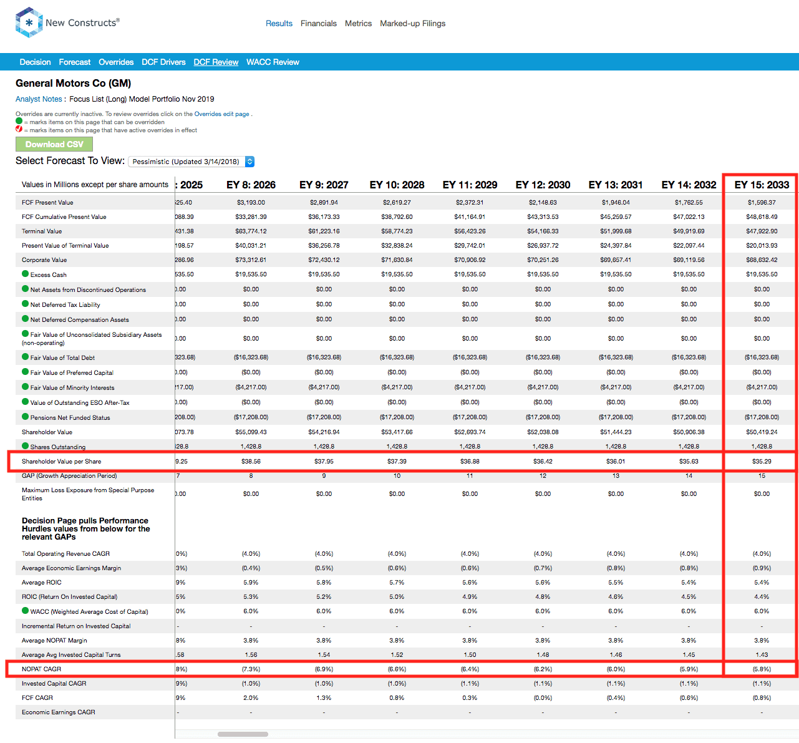This screenshot has width=799, height=743.
Task: Click the Average Economic Earnings Margin row label
Action: pyautogui.click(x=71, y=568)
